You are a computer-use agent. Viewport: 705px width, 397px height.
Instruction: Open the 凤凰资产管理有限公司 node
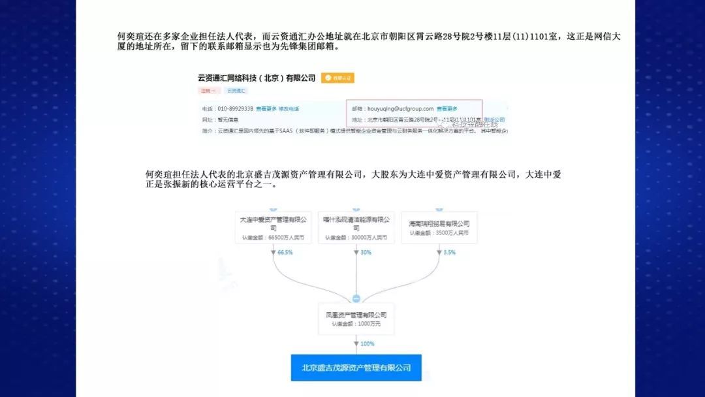pos(356,319)
